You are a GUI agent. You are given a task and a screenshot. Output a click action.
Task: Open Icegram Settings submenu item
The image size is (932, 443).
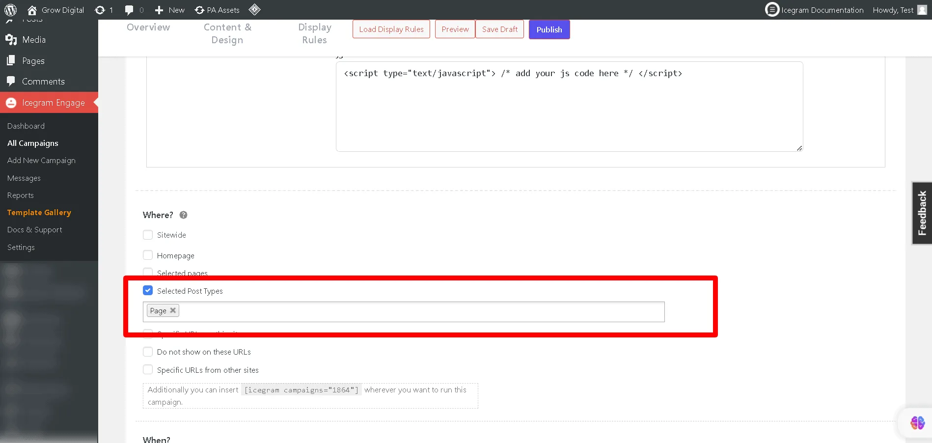21,248
